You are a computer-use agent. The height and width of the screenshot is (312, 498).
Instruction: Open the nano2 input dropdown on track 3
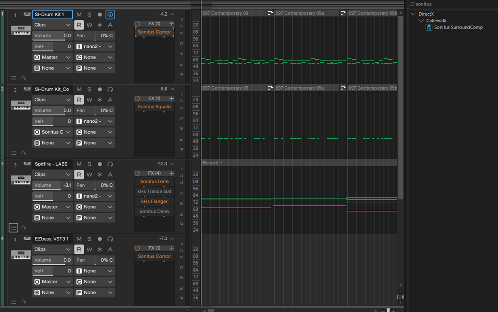pyautogui.click(x=95, y=196)
